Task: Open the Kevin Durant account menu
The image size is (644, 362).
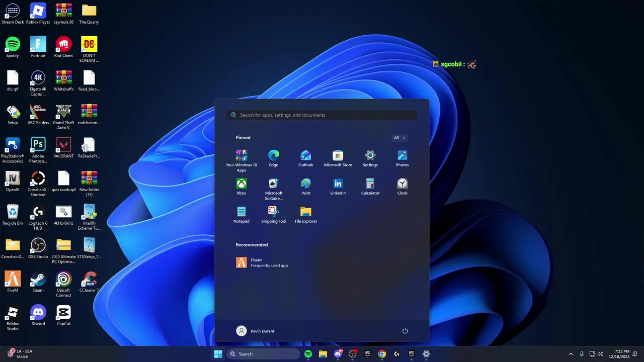Action: click(256, 331)
